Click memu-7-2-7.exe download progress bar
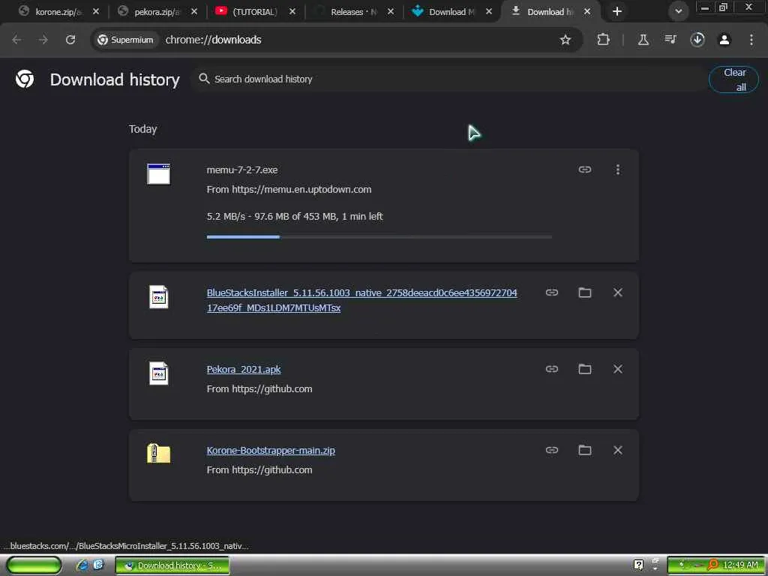Viewport: 768px width, 576px height. click(x=379, y=237)
